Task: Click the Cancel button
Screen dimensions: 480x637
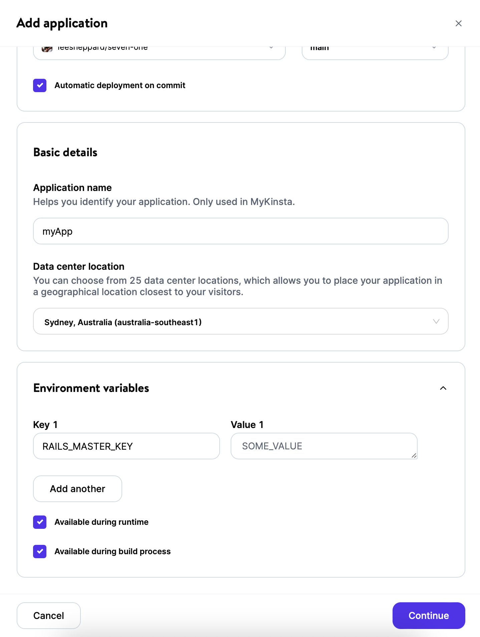Action: [x=49, y=616]
